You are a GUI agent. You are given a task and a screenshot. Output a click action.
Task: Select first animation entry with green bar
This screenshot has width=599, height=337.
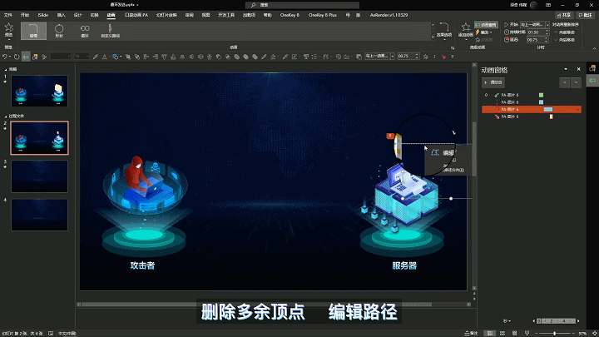532,95
